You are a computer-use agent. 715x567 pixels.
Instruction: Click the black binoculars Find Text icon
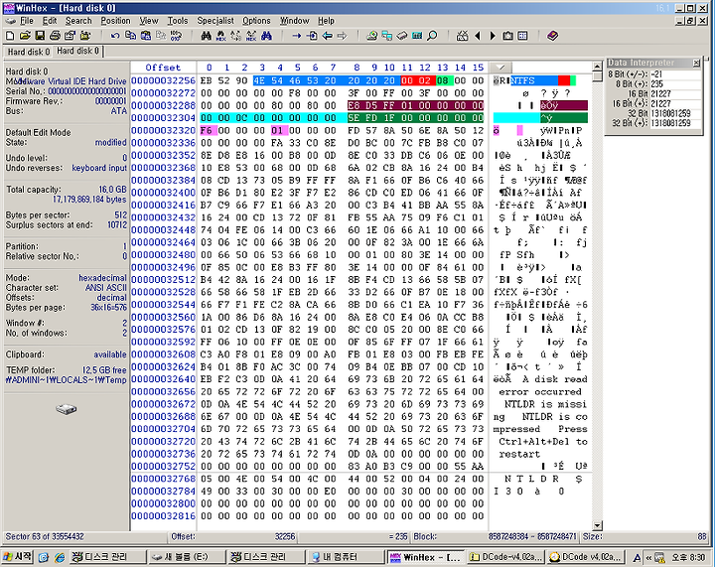coord(206,36)
